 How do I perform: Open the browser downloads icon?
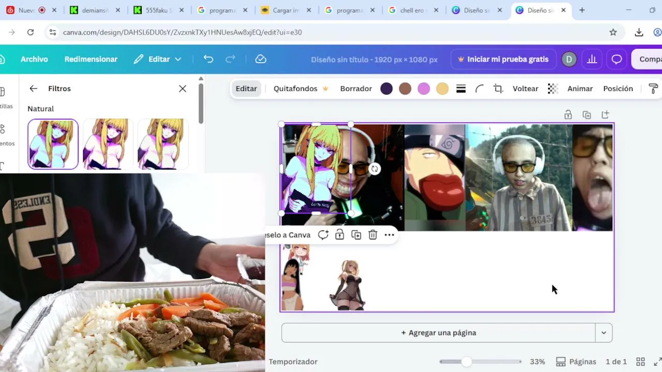tap(639, 32)
